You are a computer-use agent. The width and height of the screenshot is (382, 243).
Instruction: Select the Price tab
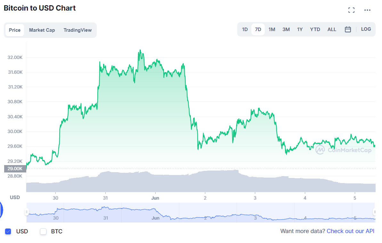point(14,30)
